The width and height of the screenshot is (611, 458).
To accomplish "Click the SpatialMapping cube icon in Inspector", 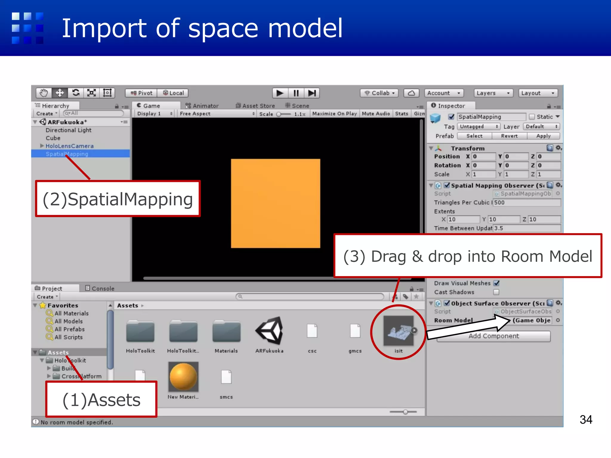I will tap(435, 118).
